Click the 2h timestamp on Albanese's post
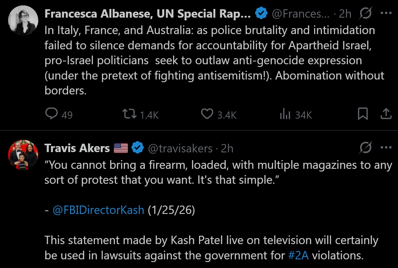398x268 pixels. click(x=345, y=14)
